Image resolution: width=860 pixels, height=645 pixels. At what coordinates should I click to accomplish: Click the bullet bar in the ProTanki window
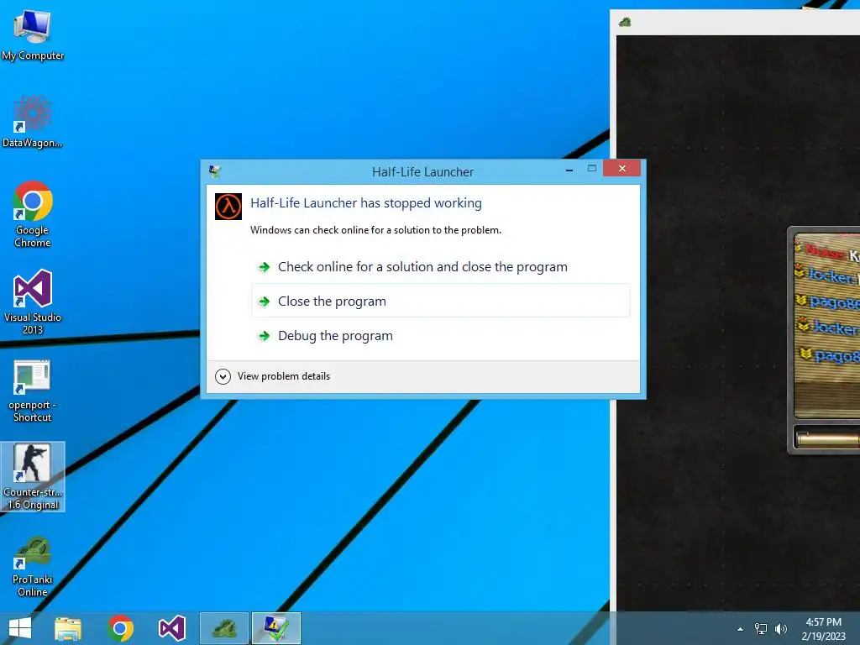pos(827,438)
